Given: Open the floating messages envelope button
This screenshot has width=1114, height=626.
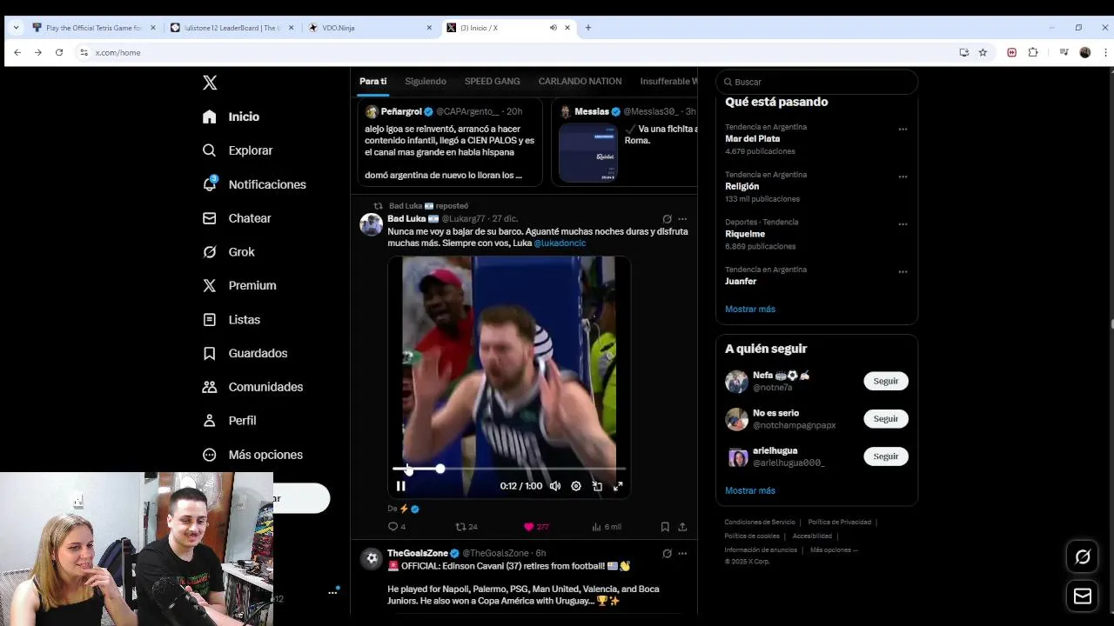Looking at the screenshot, I should 1083,596.
